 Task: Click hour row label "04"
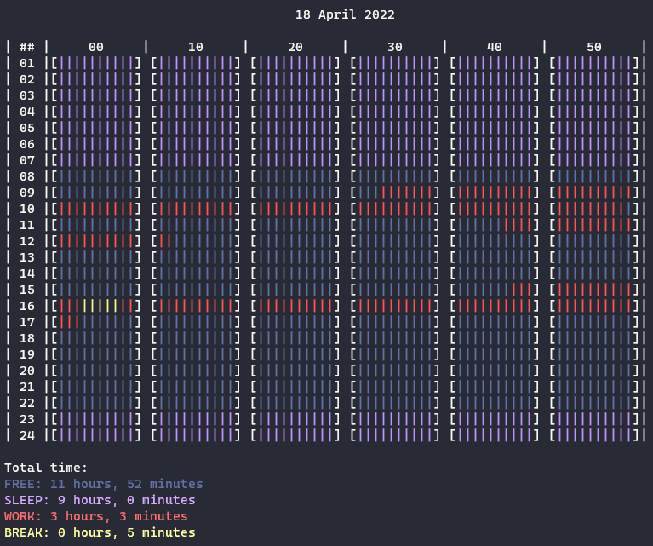coord(27,112)
